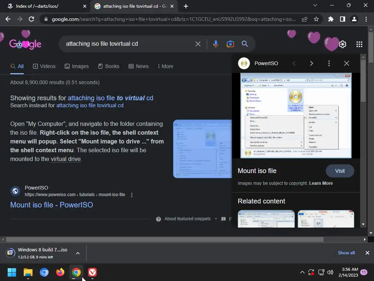This screenshot has height=281, width=374.
Task: Bookmark this page with the star icon
Action: pos(316,19)
